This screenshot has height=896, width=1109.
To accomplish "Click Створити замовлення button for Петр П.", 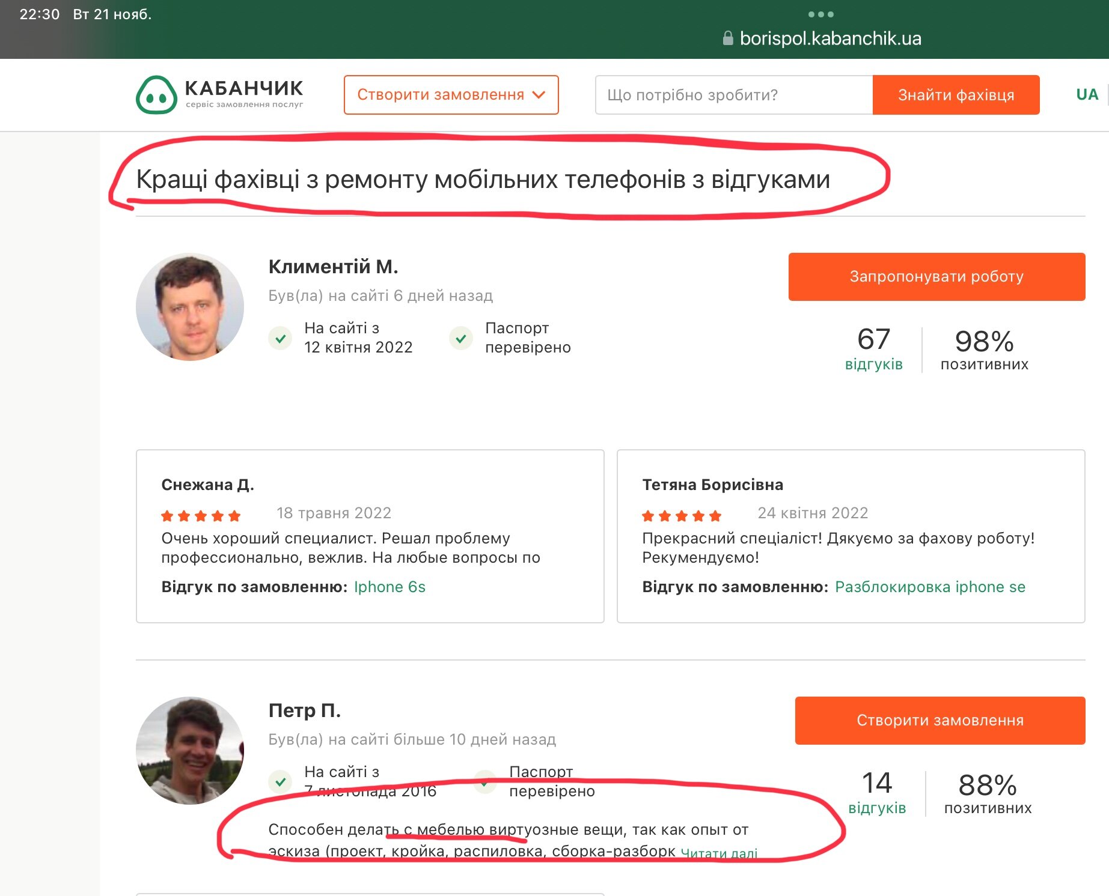I will tap(940, 721).
